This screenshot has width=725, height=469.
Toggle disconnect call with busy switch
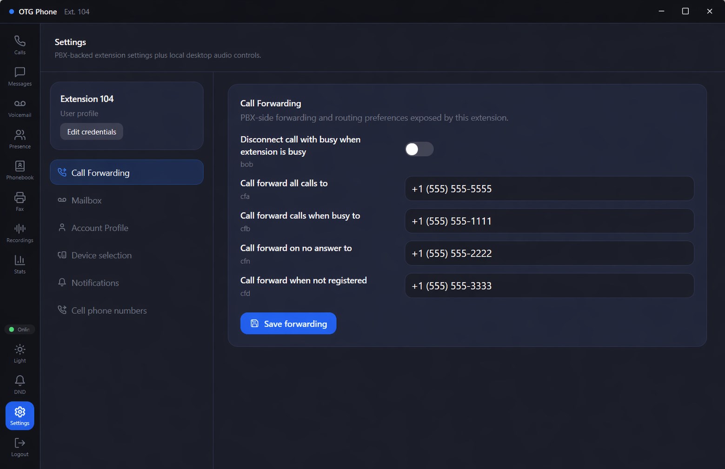pos(419,149)
